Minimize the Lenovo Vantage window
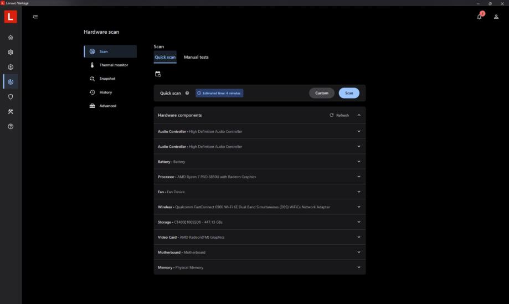 click(x=478, y=3)
